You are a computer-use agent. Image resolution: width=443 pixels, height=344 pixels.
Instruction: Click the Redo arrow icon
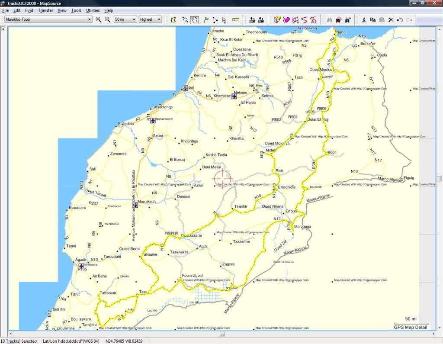409,20
